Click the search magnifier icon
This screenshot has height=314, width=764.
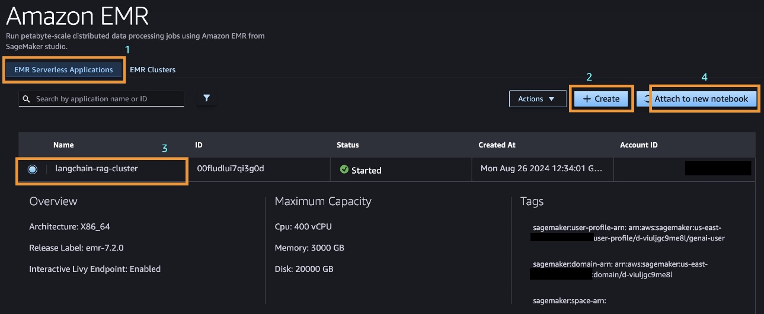(26, 99)
